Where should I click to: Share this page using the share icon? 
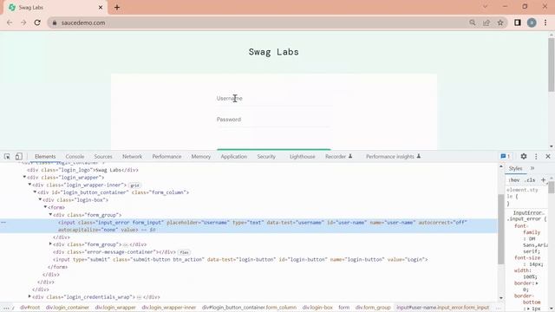coord(486,23)
